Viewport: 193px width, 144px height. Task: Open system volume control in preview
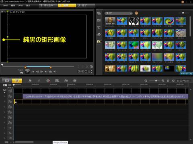pyautogui.click(x=55, y=72)
